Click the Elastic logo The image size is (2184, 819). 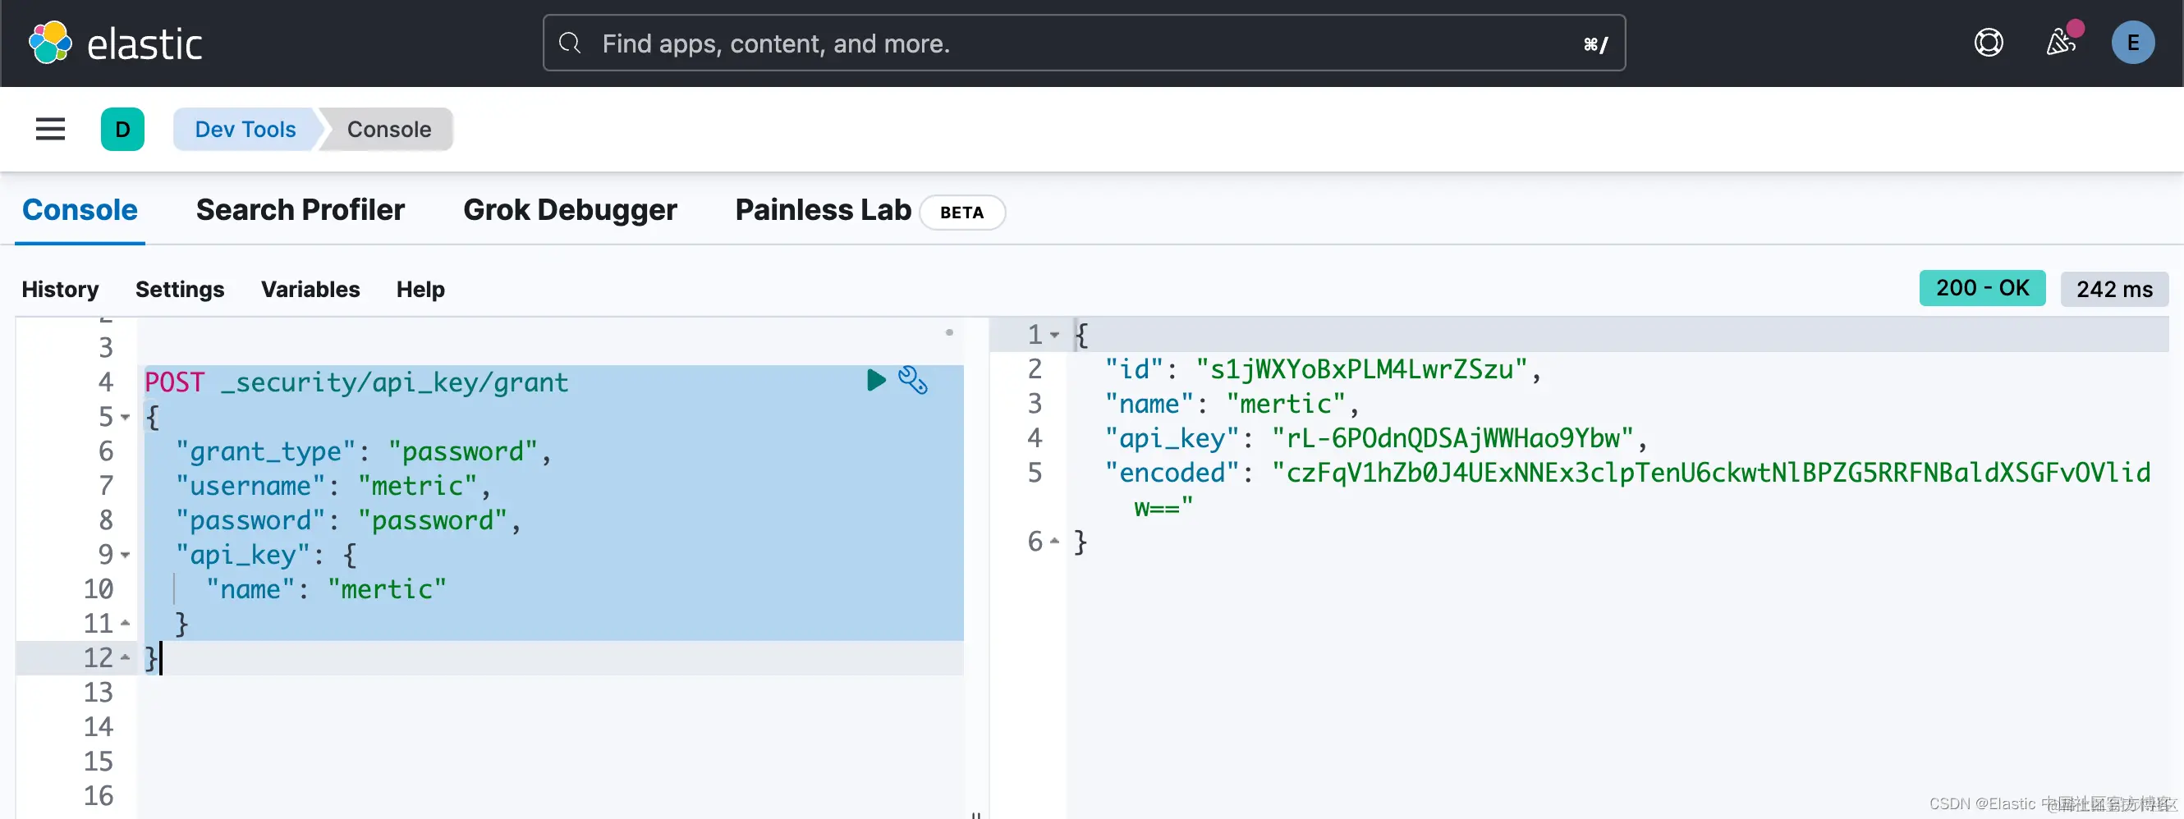115,43
